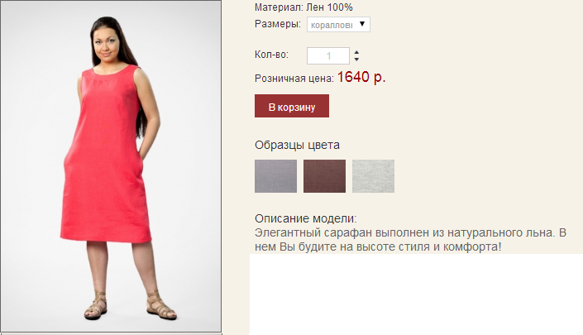Increase quantity with the up arrow
The image size is (583, 335).
[356, 52]
